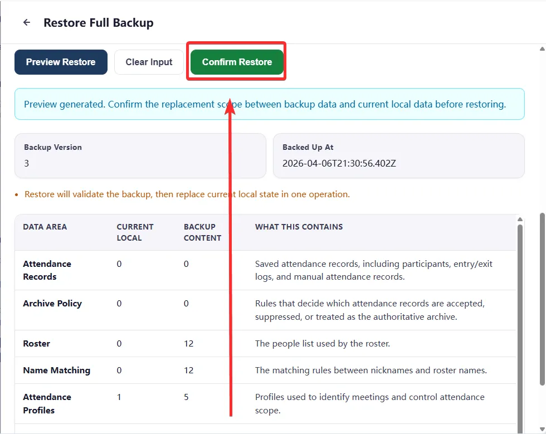Click Attendance Profiles backup content value 5
The width and height of the screenshot is (546, 434).
click(x=186, y=397)
